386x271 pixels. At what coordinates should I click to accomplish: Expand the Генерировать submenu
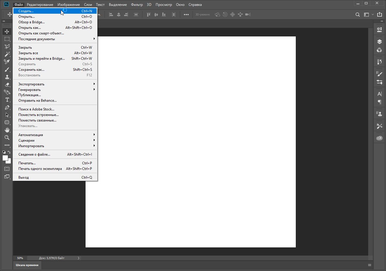click(x=55, y=90)
